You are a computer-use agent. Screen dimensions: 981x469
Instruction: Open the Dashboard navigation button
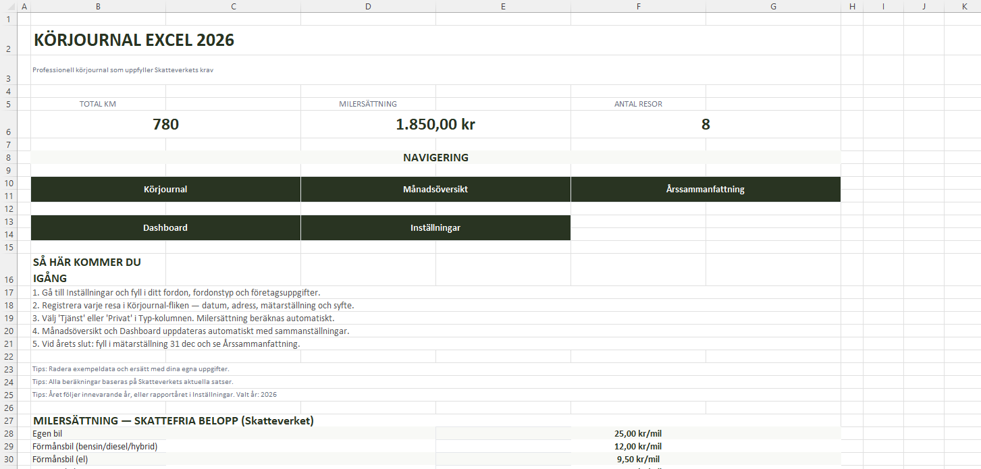tap(165, 227)
